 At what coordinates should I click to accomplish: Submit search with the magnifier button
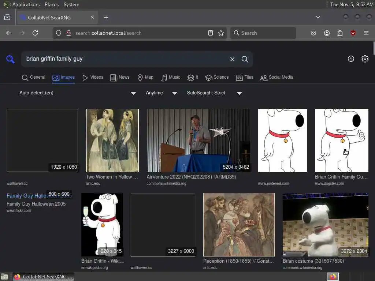(245, 59)
